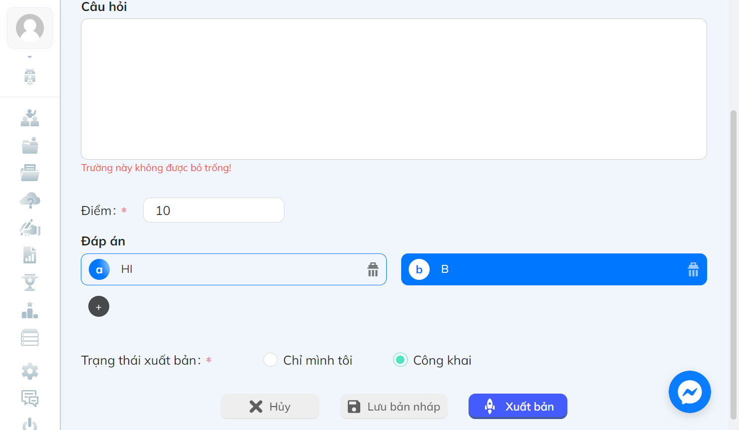This screenshot has width=739, height=430.
Task: Delete answer b with trash icon
Action: [x=694, y=269]
